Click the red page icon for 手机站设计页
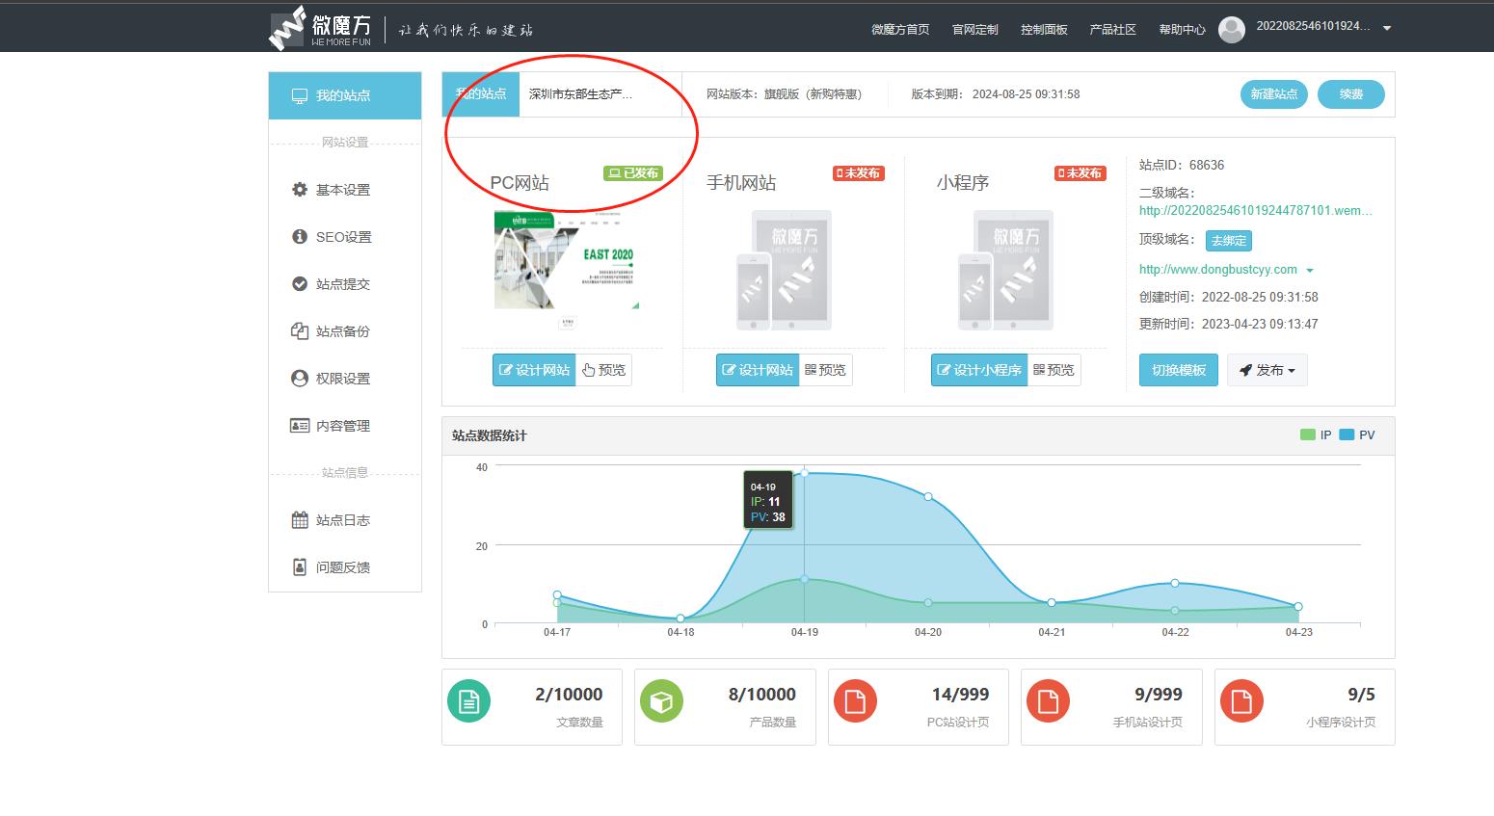The height and width of the screenshot is (816, 1494). click(x=1048, y=701)
